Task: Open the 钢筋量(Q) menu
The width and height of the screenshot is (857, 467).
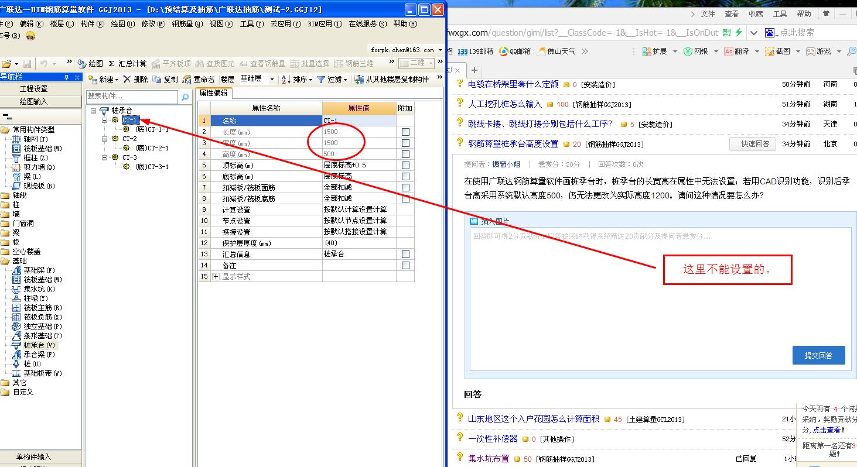Action: 187,24
